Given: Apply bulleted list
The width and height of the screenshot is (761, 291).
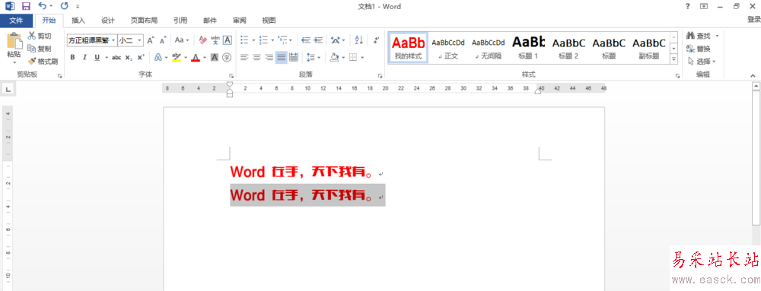Looking at the screenshot, I should [x=244, y=40].
